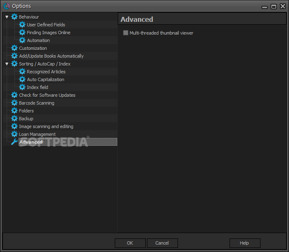Open Add/Update Books Automatically page
Image resolution: width=289 pixels, height=252 pixels.
click(x=51, y=56)
